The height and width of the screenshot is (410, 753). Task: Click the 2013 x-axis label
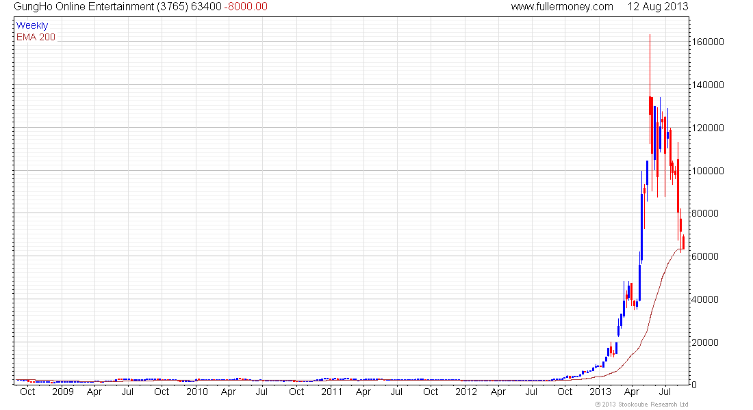pyautogui.click(x=600, y=392)
